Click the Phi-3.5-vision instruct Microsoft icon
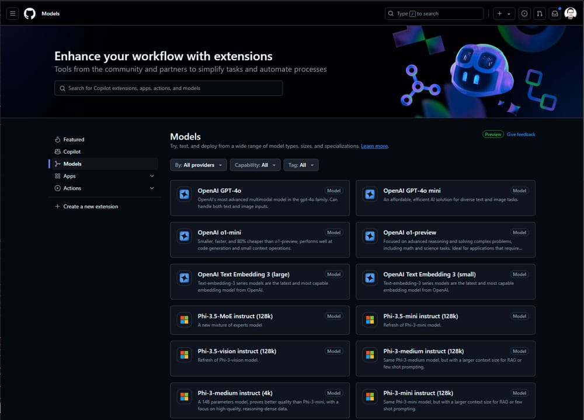The image size is (584, 420). click(185, 355)
